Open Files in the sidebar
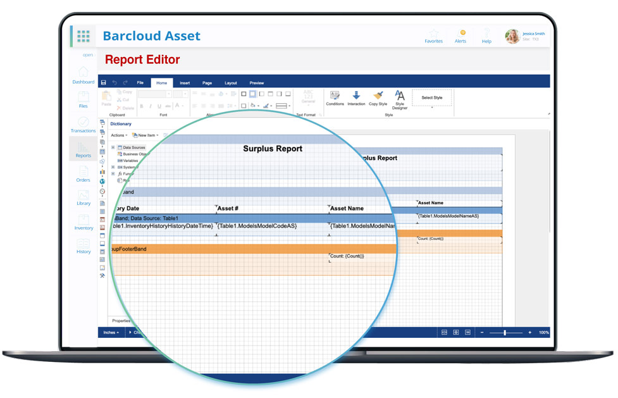 click(83, 100)
